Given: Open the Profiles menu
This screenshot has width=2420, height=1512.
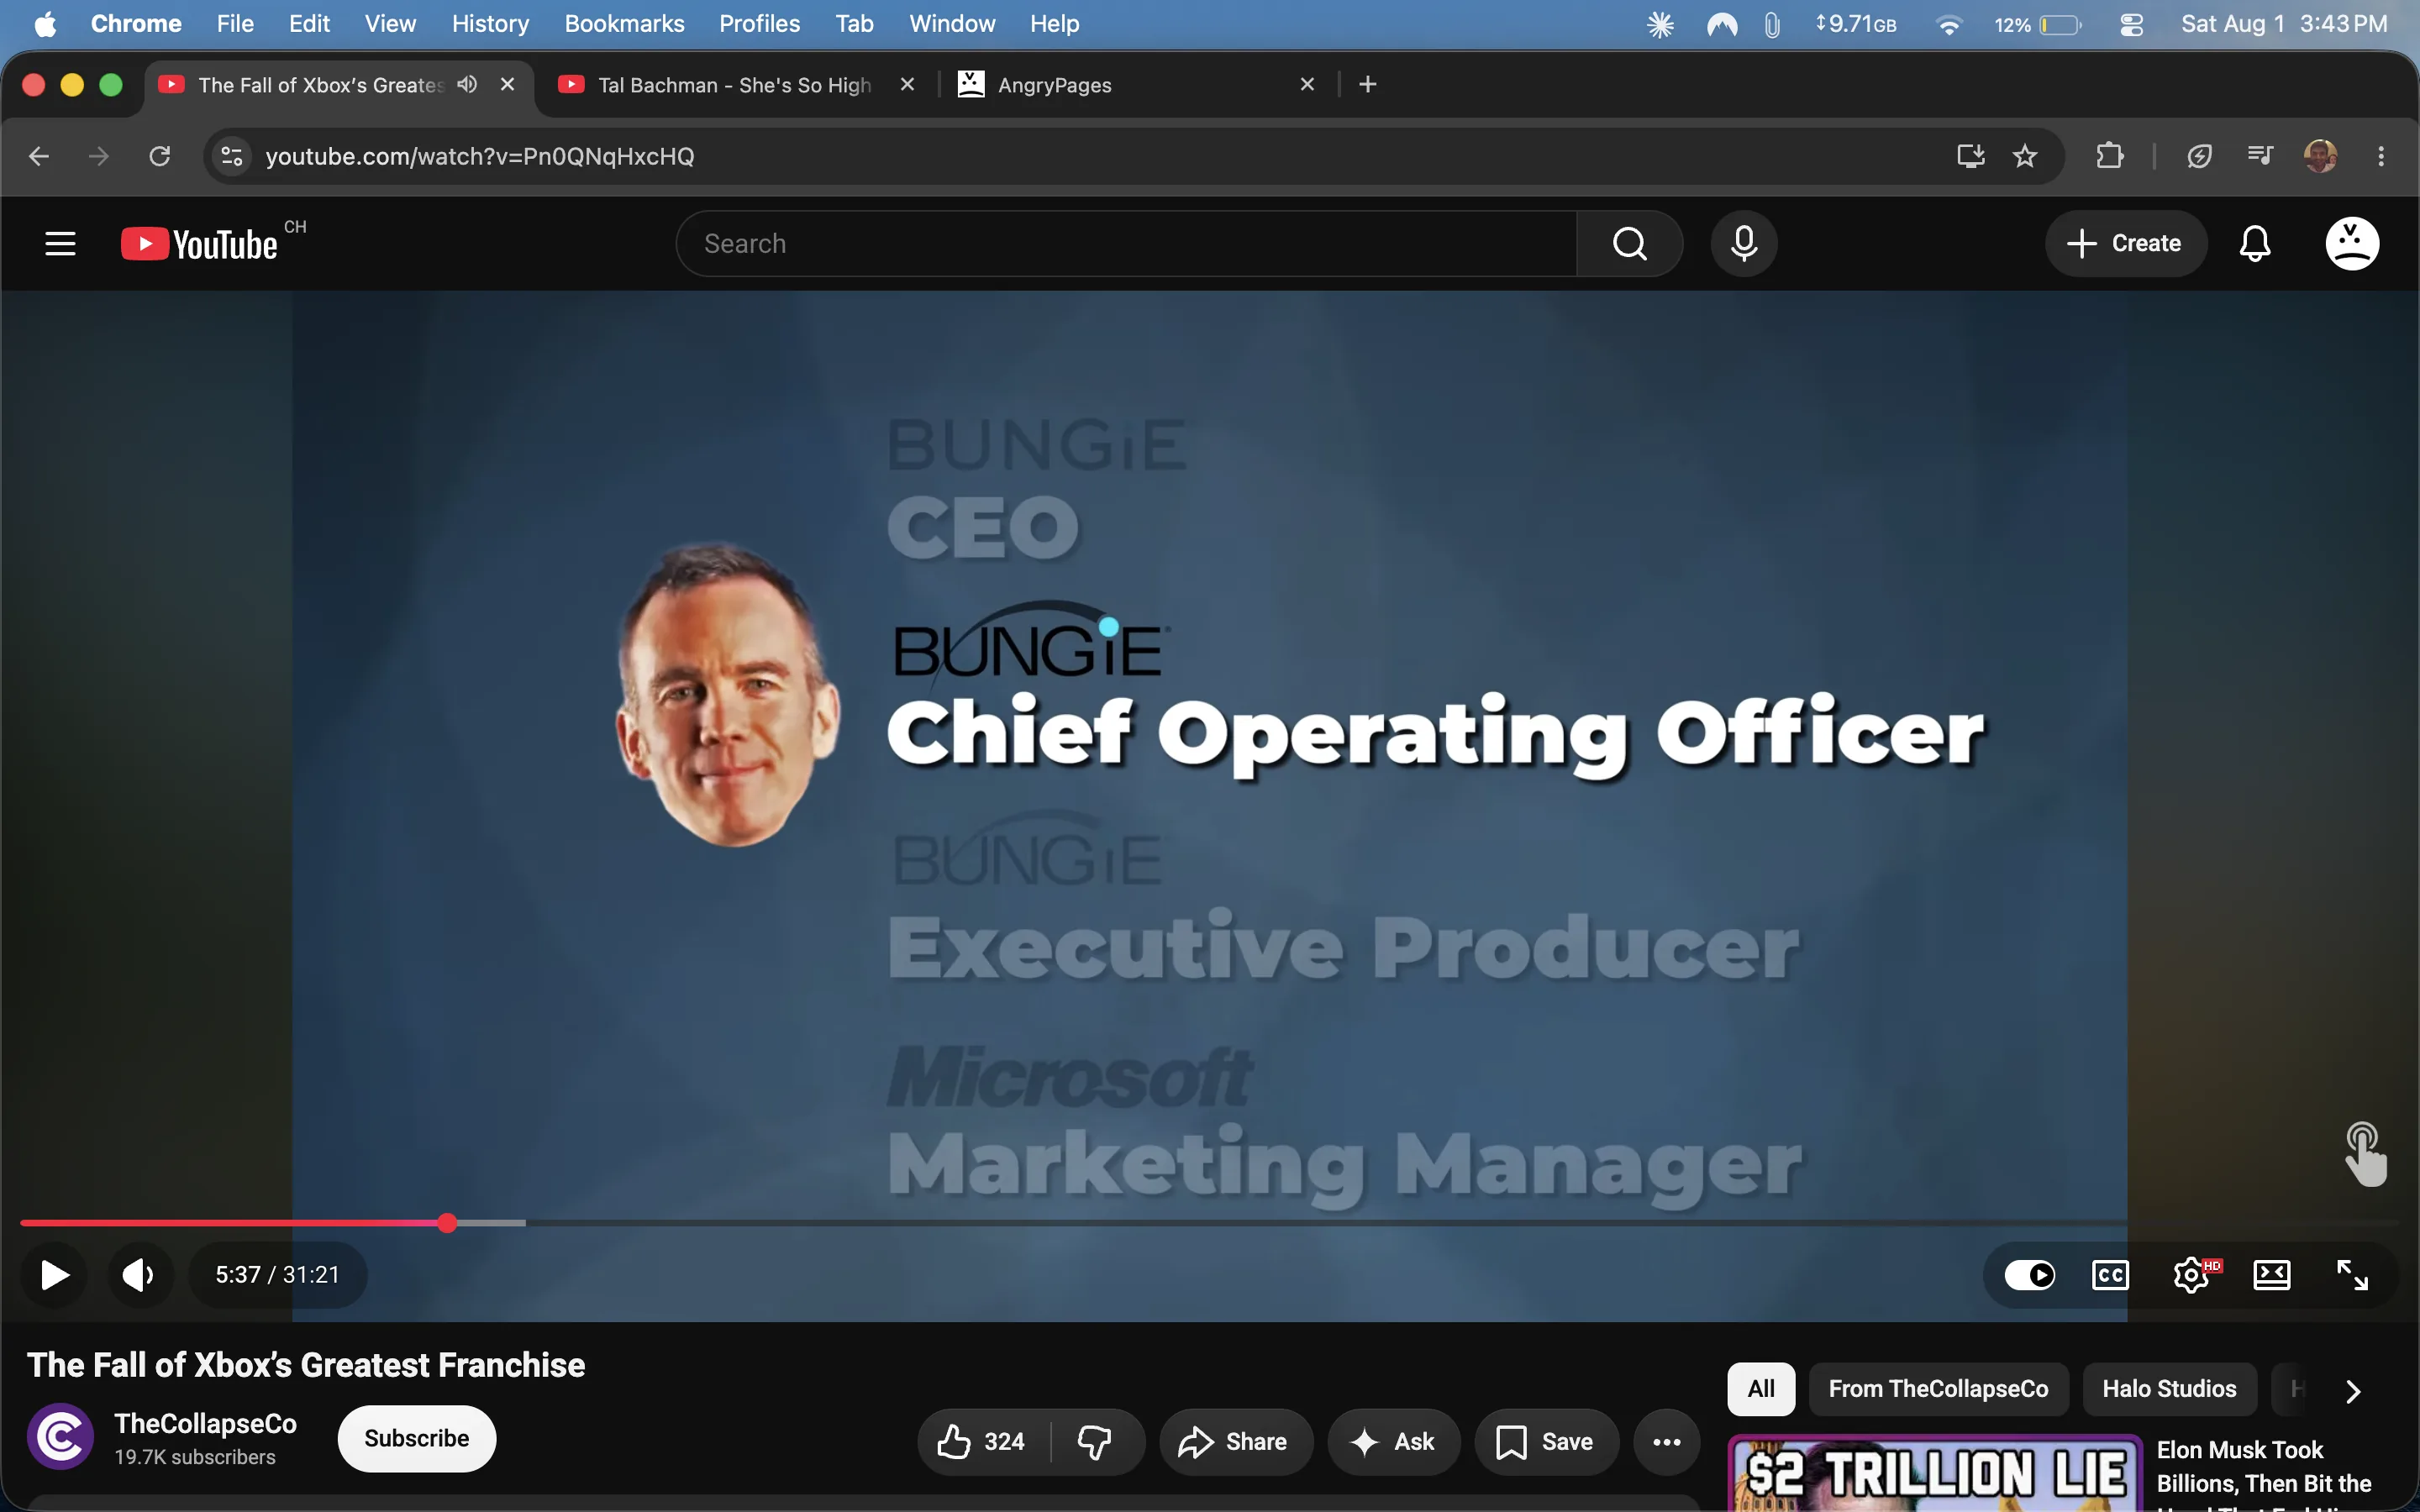Looking at the screenshot, I should pos(759,24).
